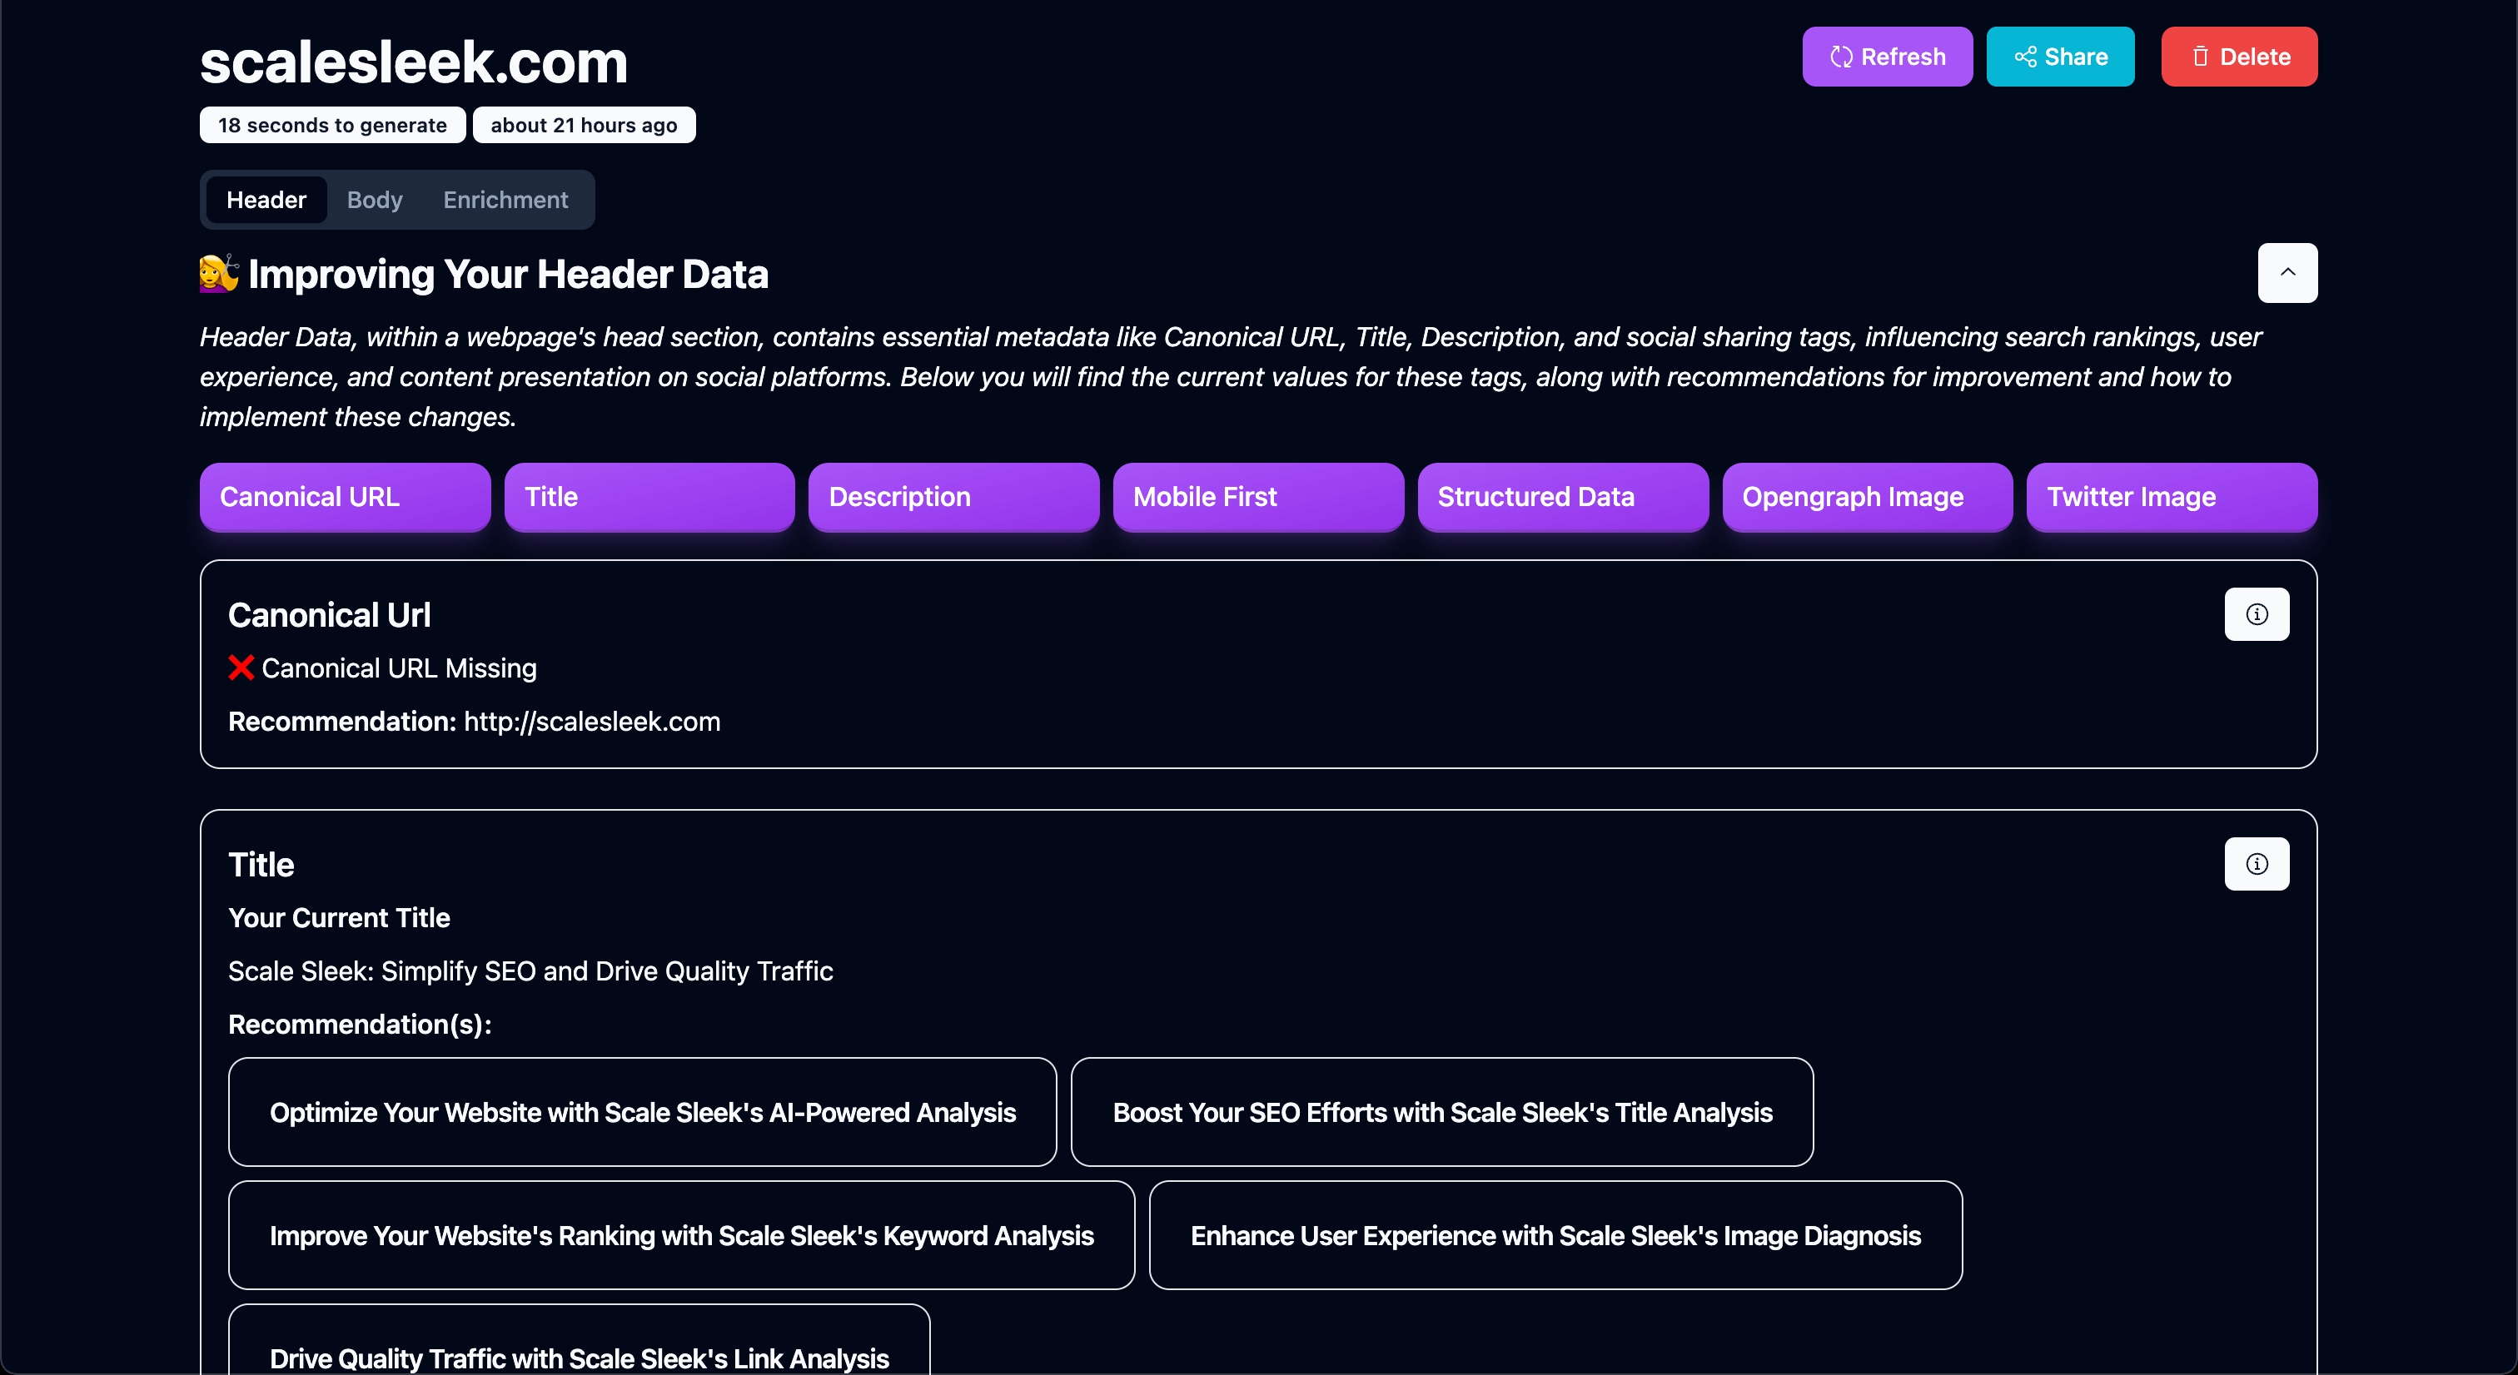The width and height of the screenshot is (2518, 1375).
Task: Click the current title 'Scale Sleek: Simplify SEO' text
Action: pos(530,971)
